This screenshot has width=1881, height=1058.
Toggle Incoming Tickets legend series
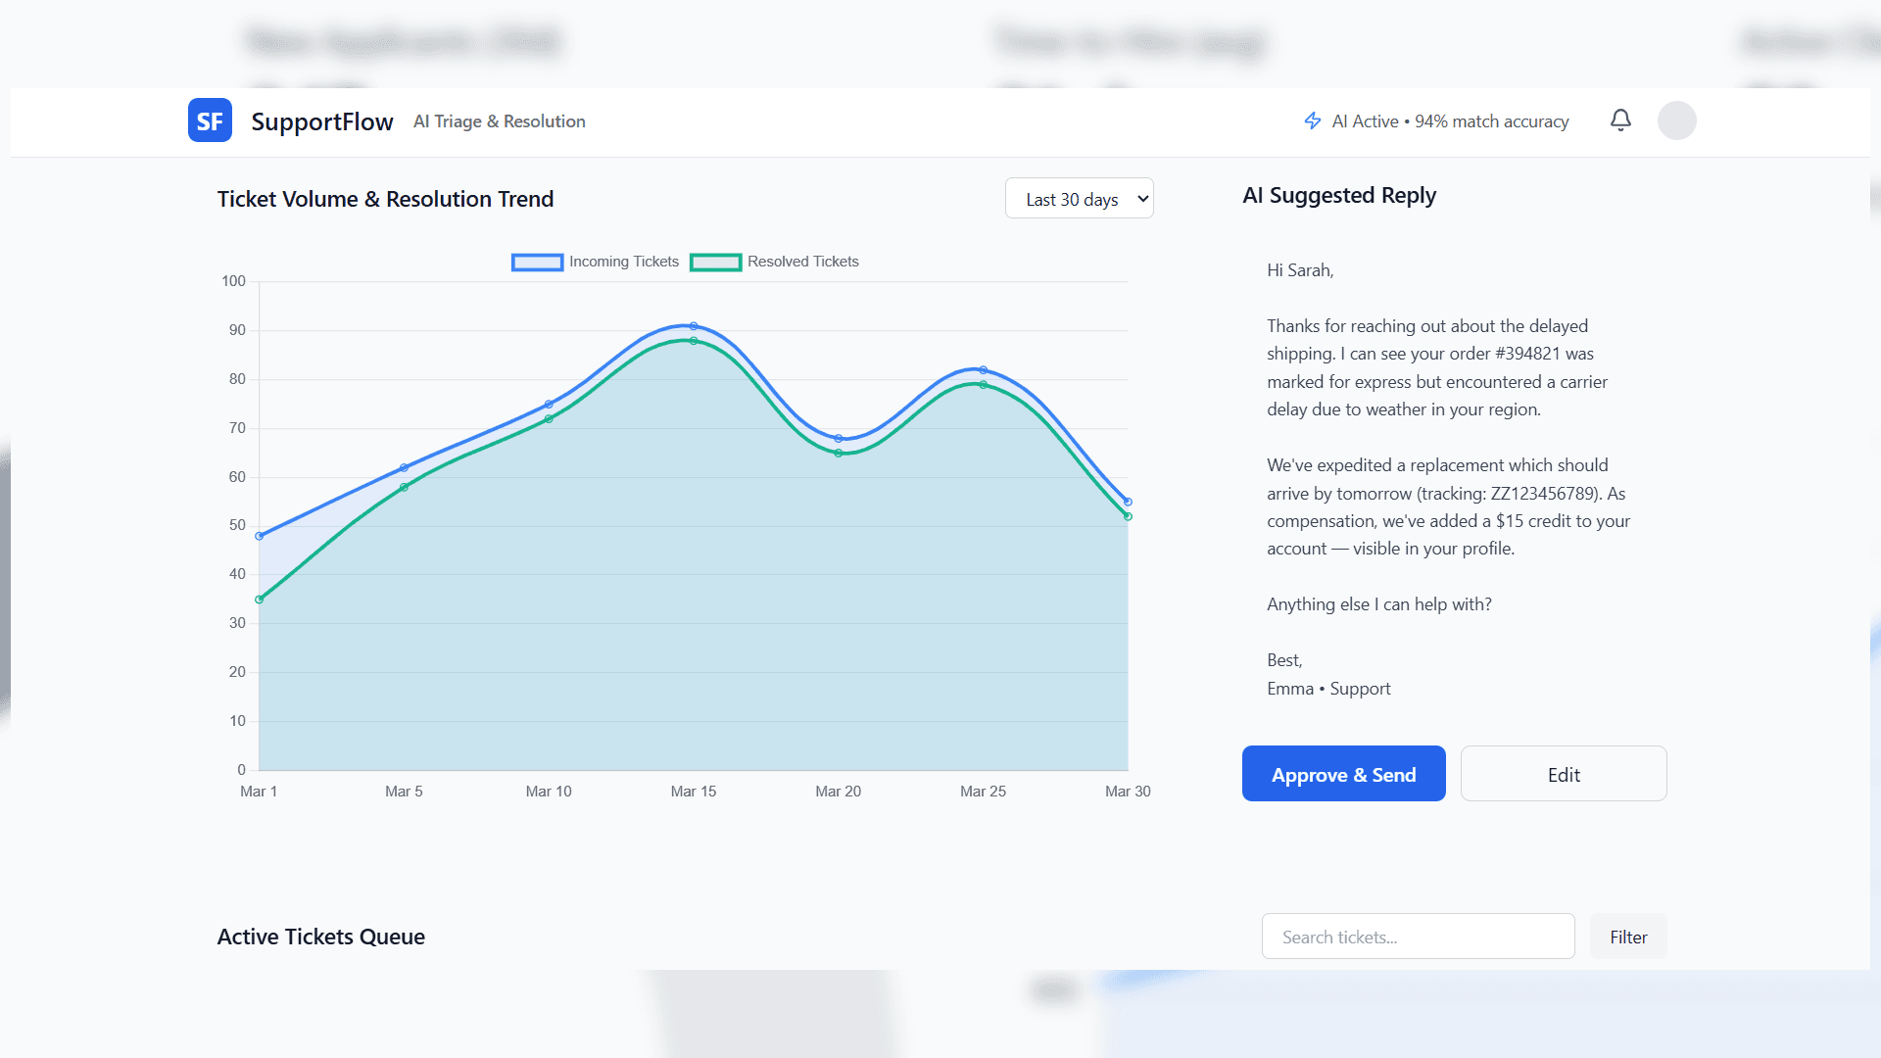pos(623,262)
